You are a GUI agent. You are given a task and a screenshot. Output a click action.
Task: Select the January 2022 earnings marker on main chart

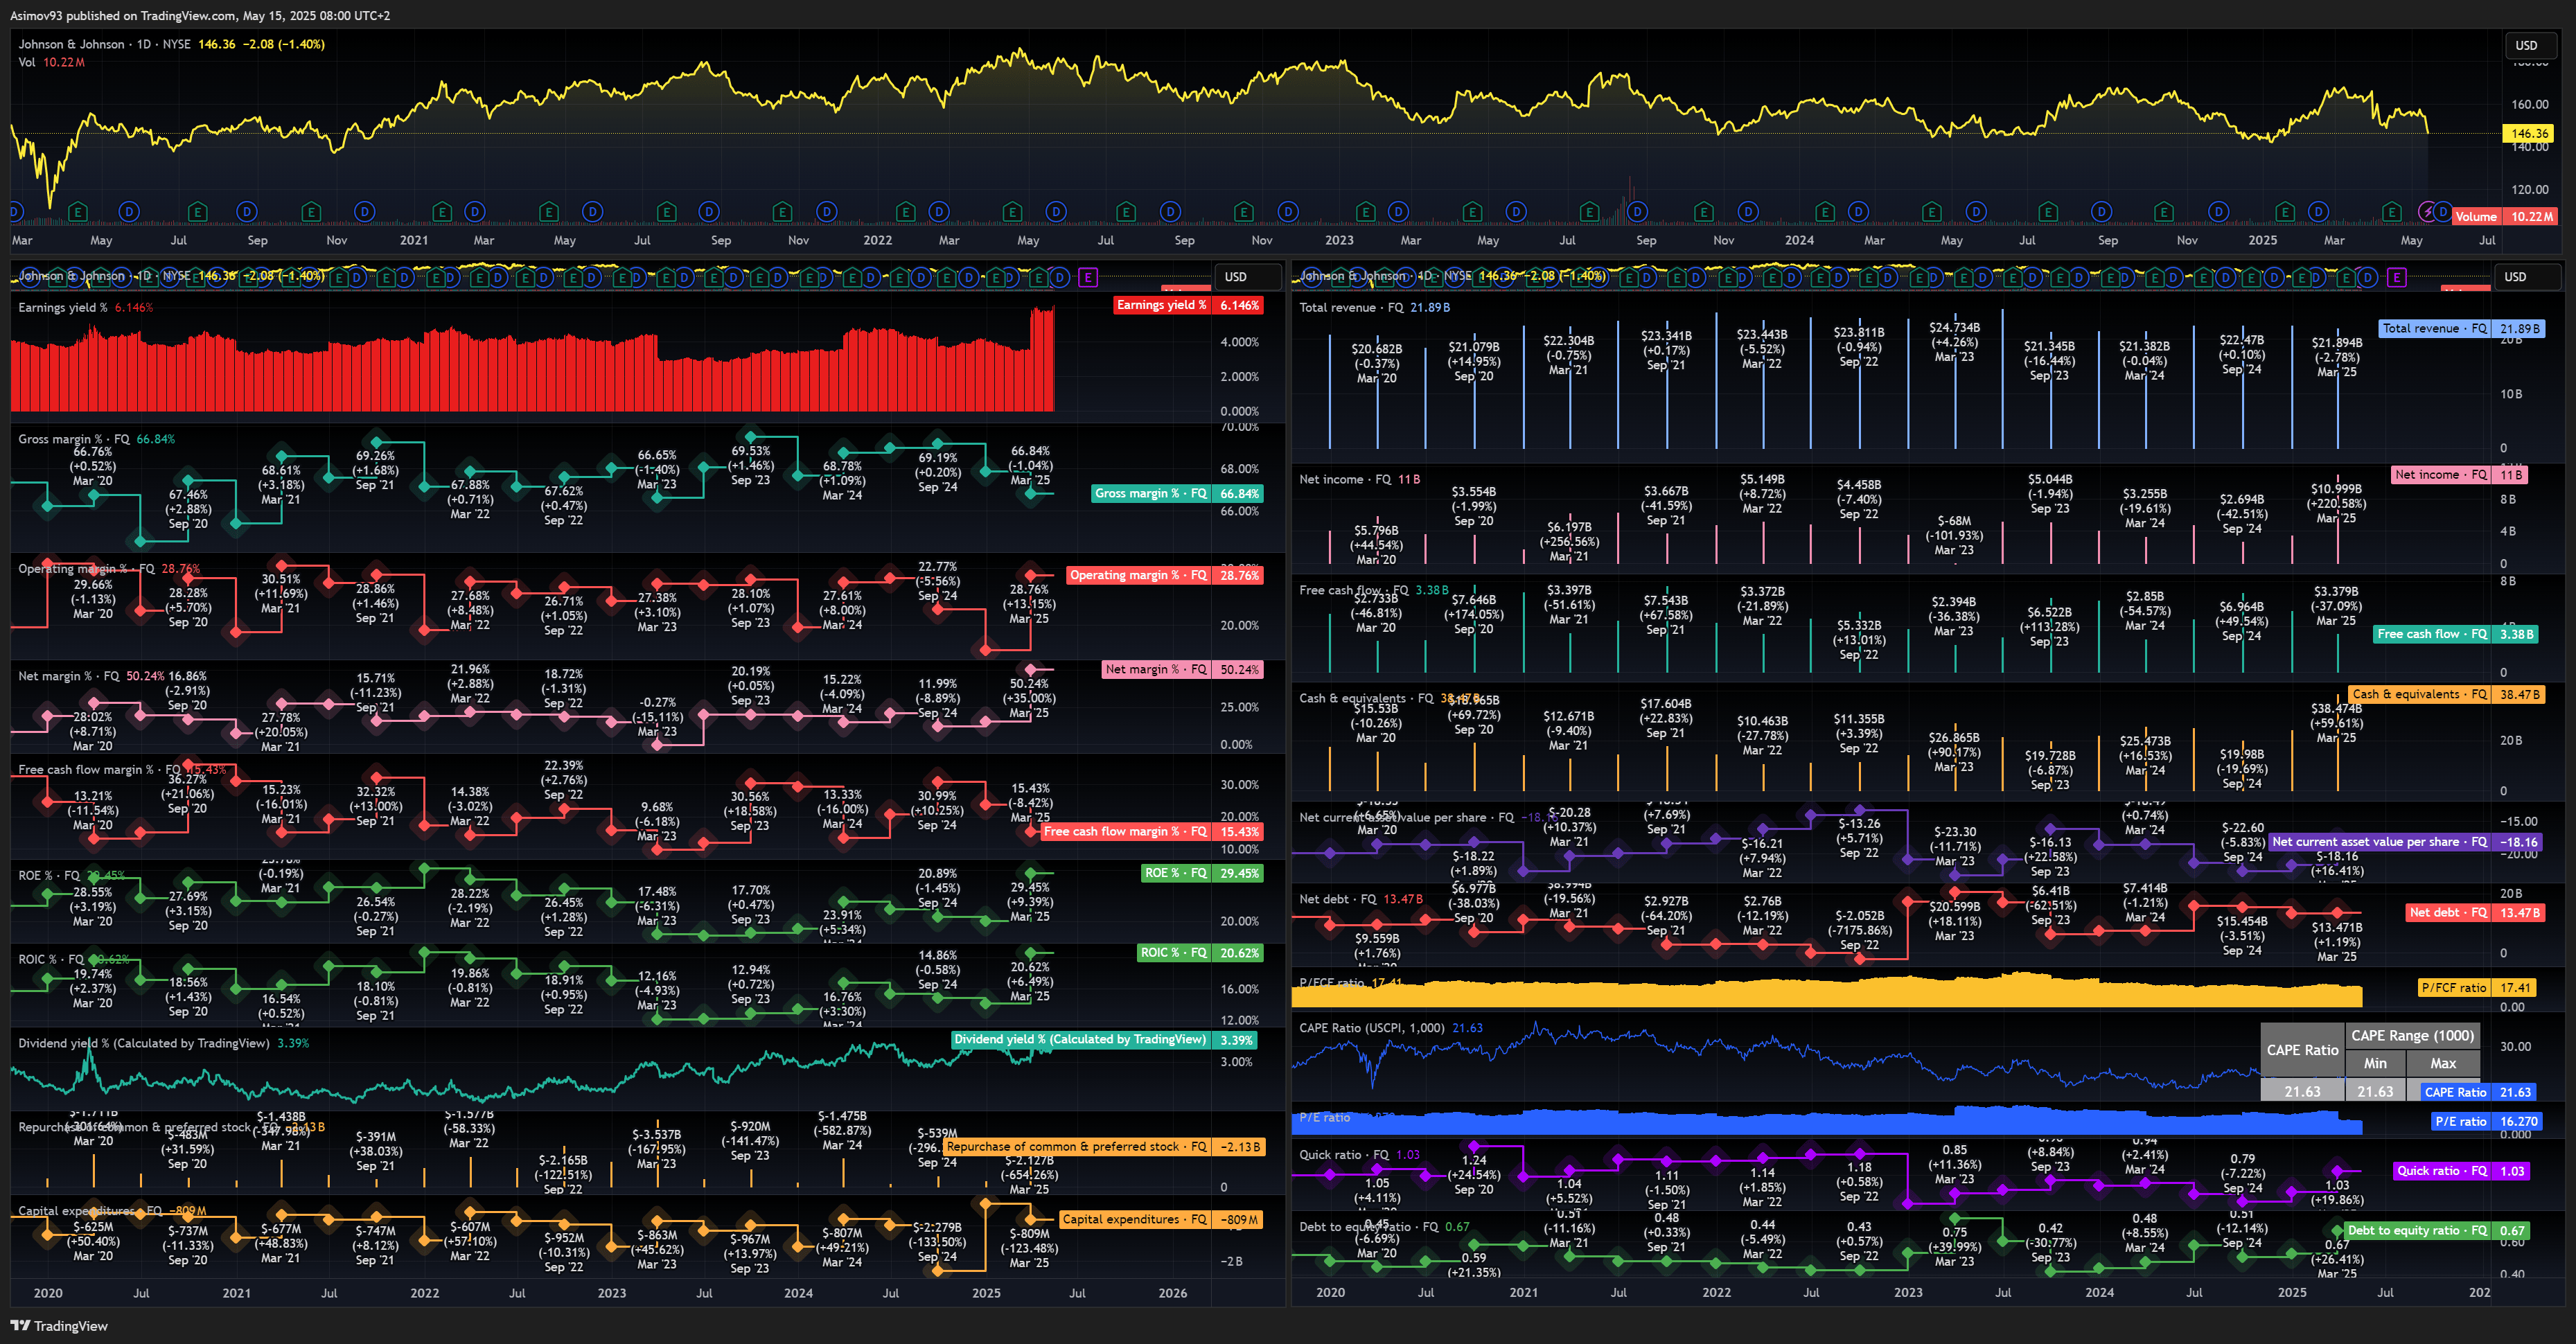(906, 212)
